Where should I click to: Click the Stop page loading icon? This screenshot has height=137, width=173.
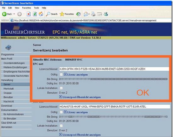point(29,14)
